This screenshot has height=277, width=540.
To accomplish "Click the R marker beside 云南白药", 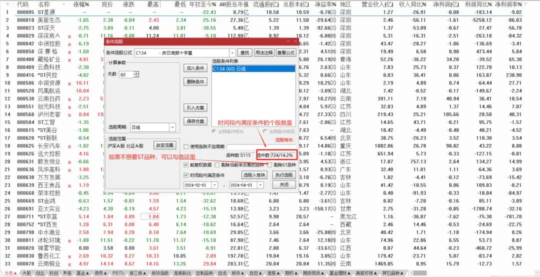I will [69, 99].
